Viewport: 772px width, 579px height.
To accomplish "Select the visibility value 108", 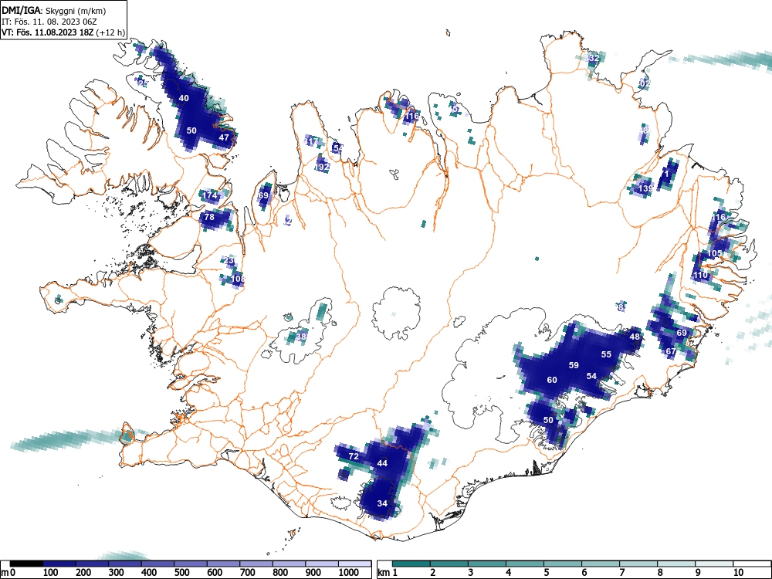I will tap(238, 279).
